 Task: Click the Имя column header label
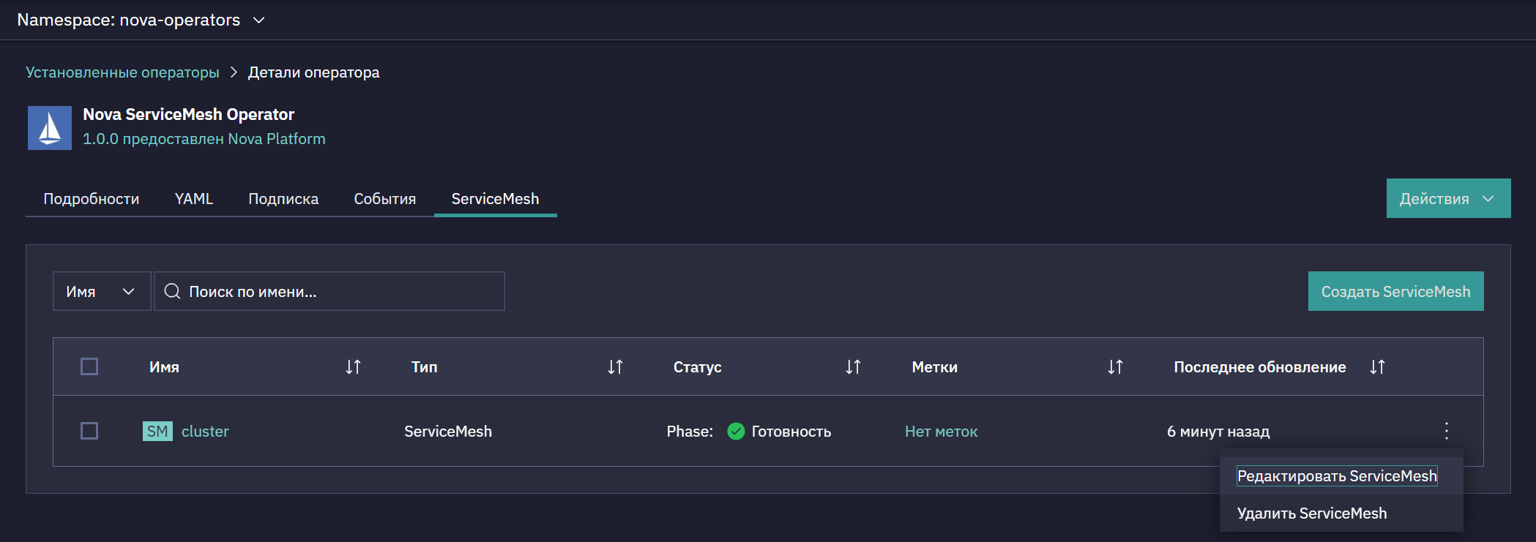pyautogui.click(x=164, y=367)
